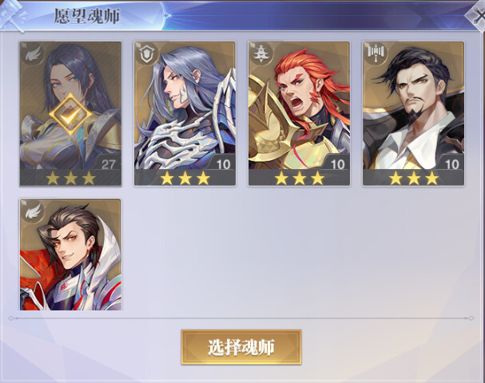Click level 10 badge on red-haired card
This screenshot has height=383, width=485.
click(337, 164)
